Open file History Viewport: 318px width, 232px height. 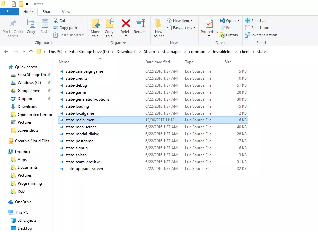(x=229, y=35)
